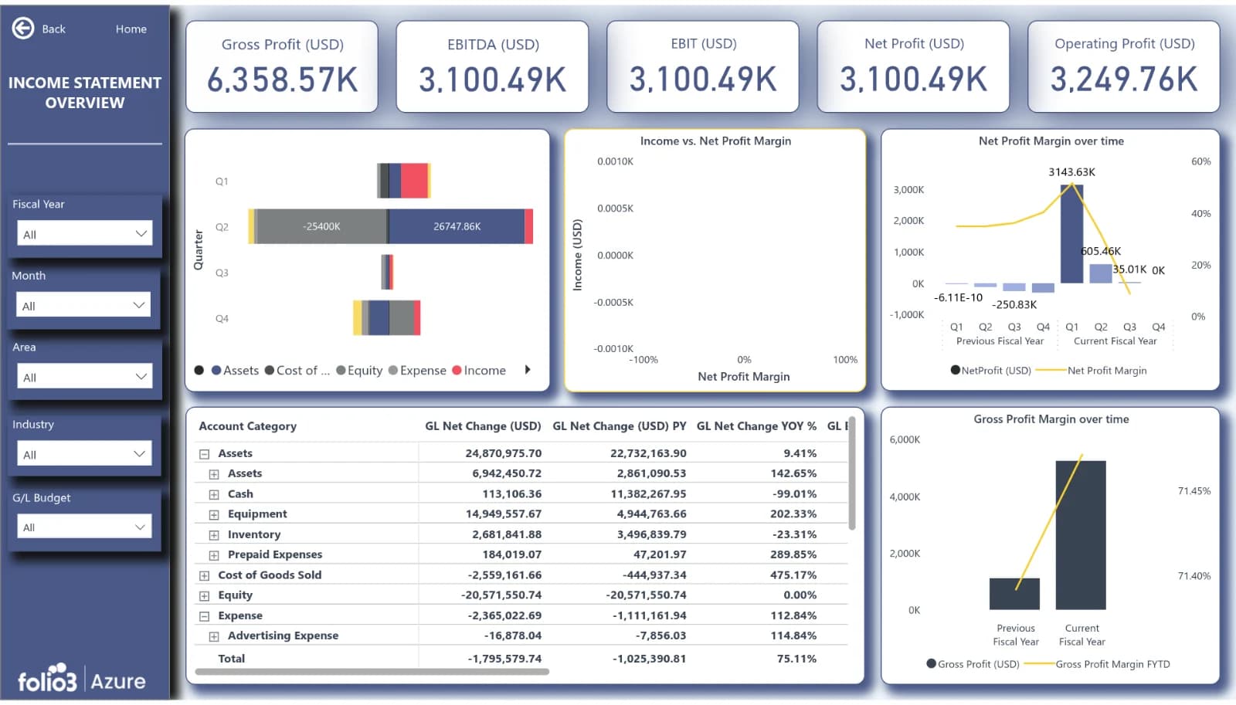Click the Cash value 113,106.36
Image resolution: width=1236 pixels, height=705 pixels.
[x=511, y=494]
